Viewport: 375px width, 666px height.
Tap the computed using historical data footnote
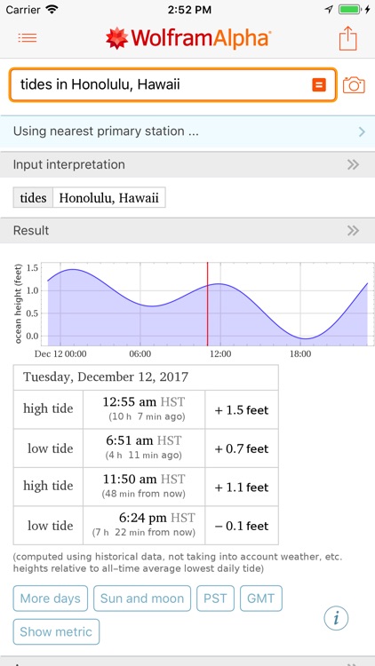pos(178,563)
